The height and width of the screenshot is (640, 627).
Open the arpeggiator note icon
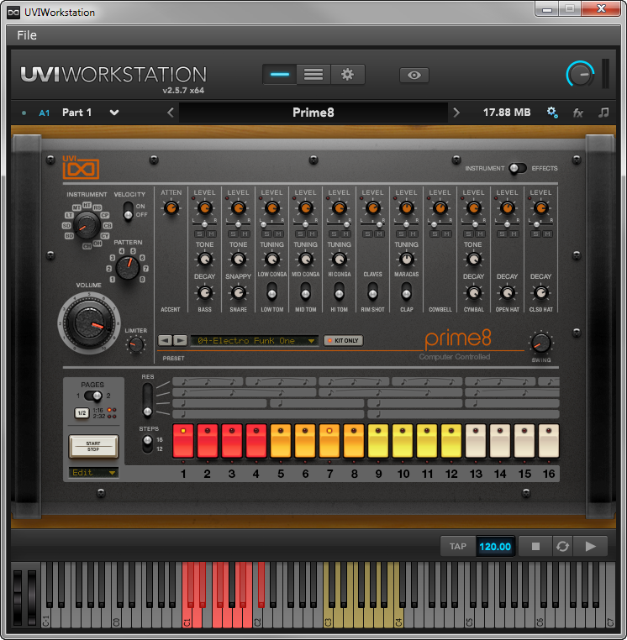click(x=603, y=113)
